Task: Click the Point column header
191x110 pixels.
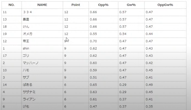Action: click(x=76, y=5)
